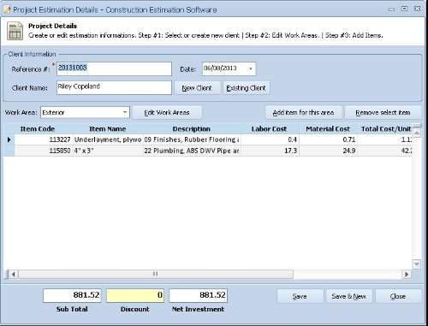Click the row header of the 115850 row

click(x=9, y=151)
